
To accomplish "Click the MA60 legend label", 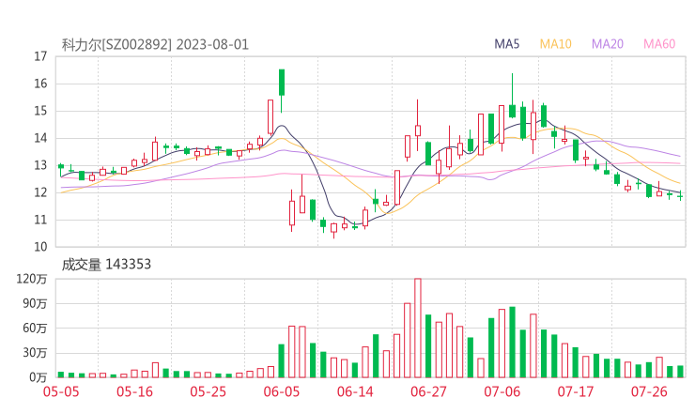I will pos(659,44).
